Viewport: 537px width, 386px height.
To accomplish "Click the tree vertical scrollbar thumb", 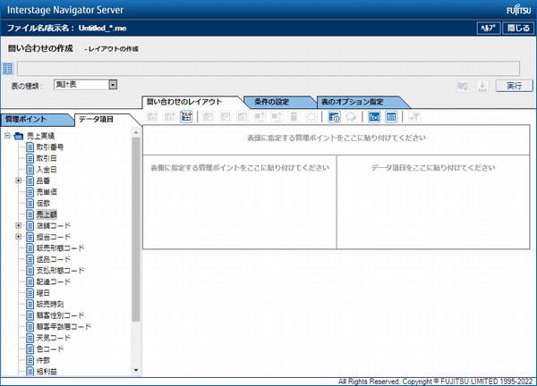I will pos(136,230).
